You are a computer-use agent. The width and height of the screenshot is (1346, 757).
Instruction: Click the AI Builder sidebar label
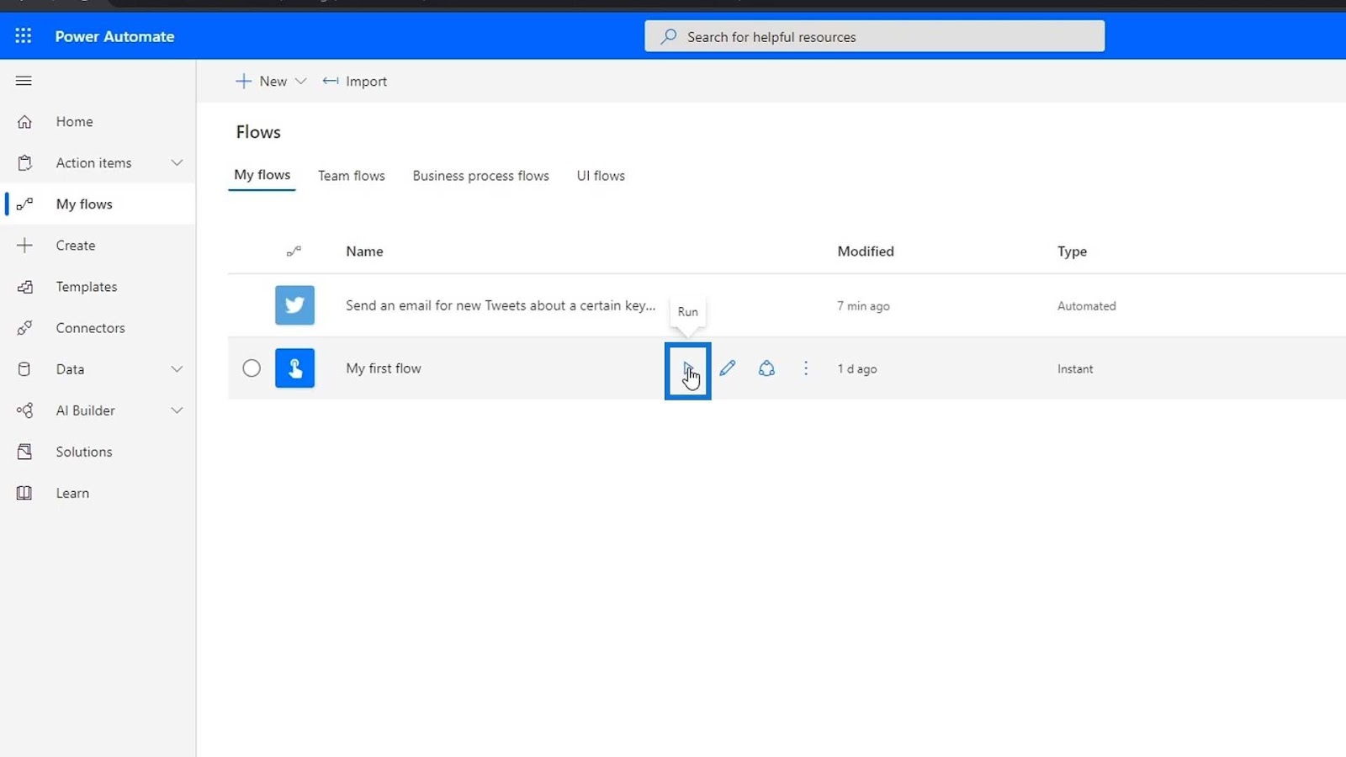86,410
